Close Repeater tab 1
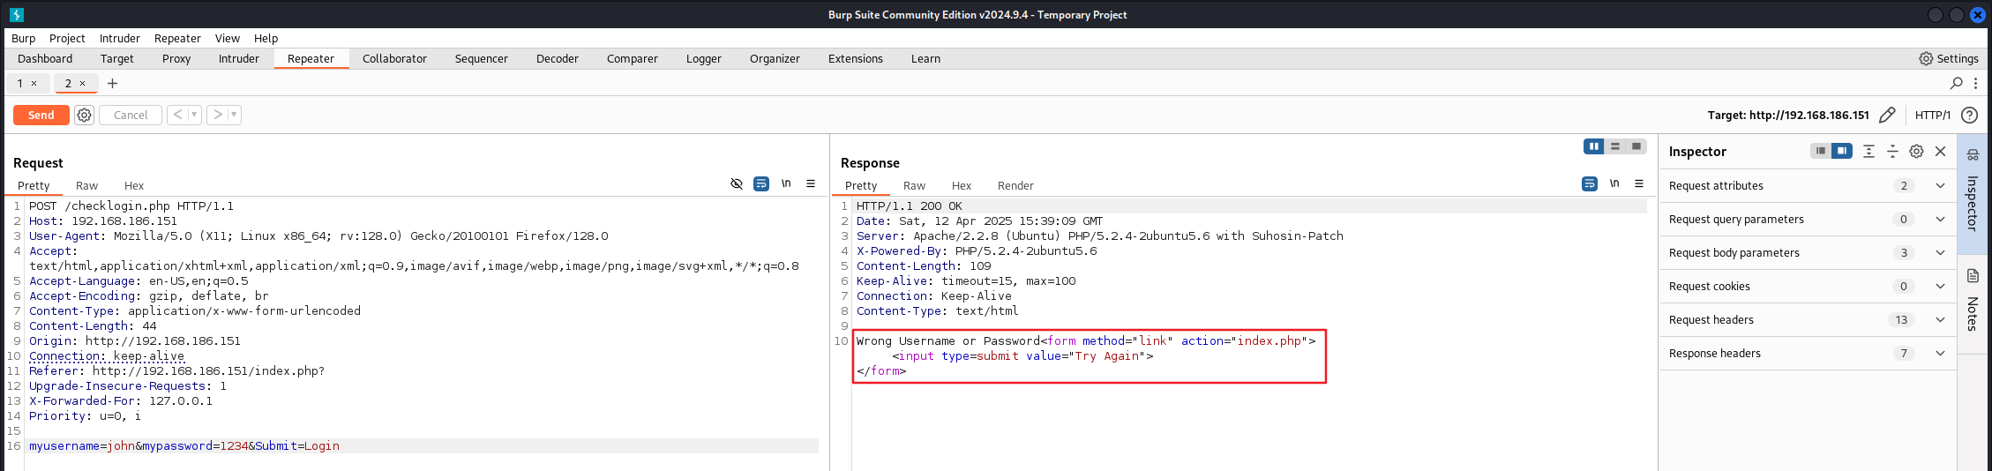This screenshot has width=1992, height=471. (x=34, y=83)
